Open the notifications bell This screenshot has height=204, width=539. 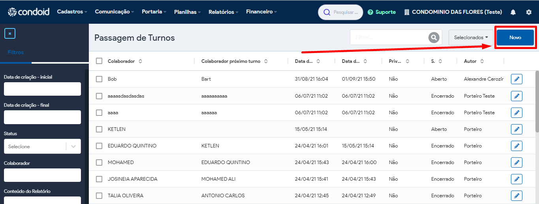click(513, 12)
